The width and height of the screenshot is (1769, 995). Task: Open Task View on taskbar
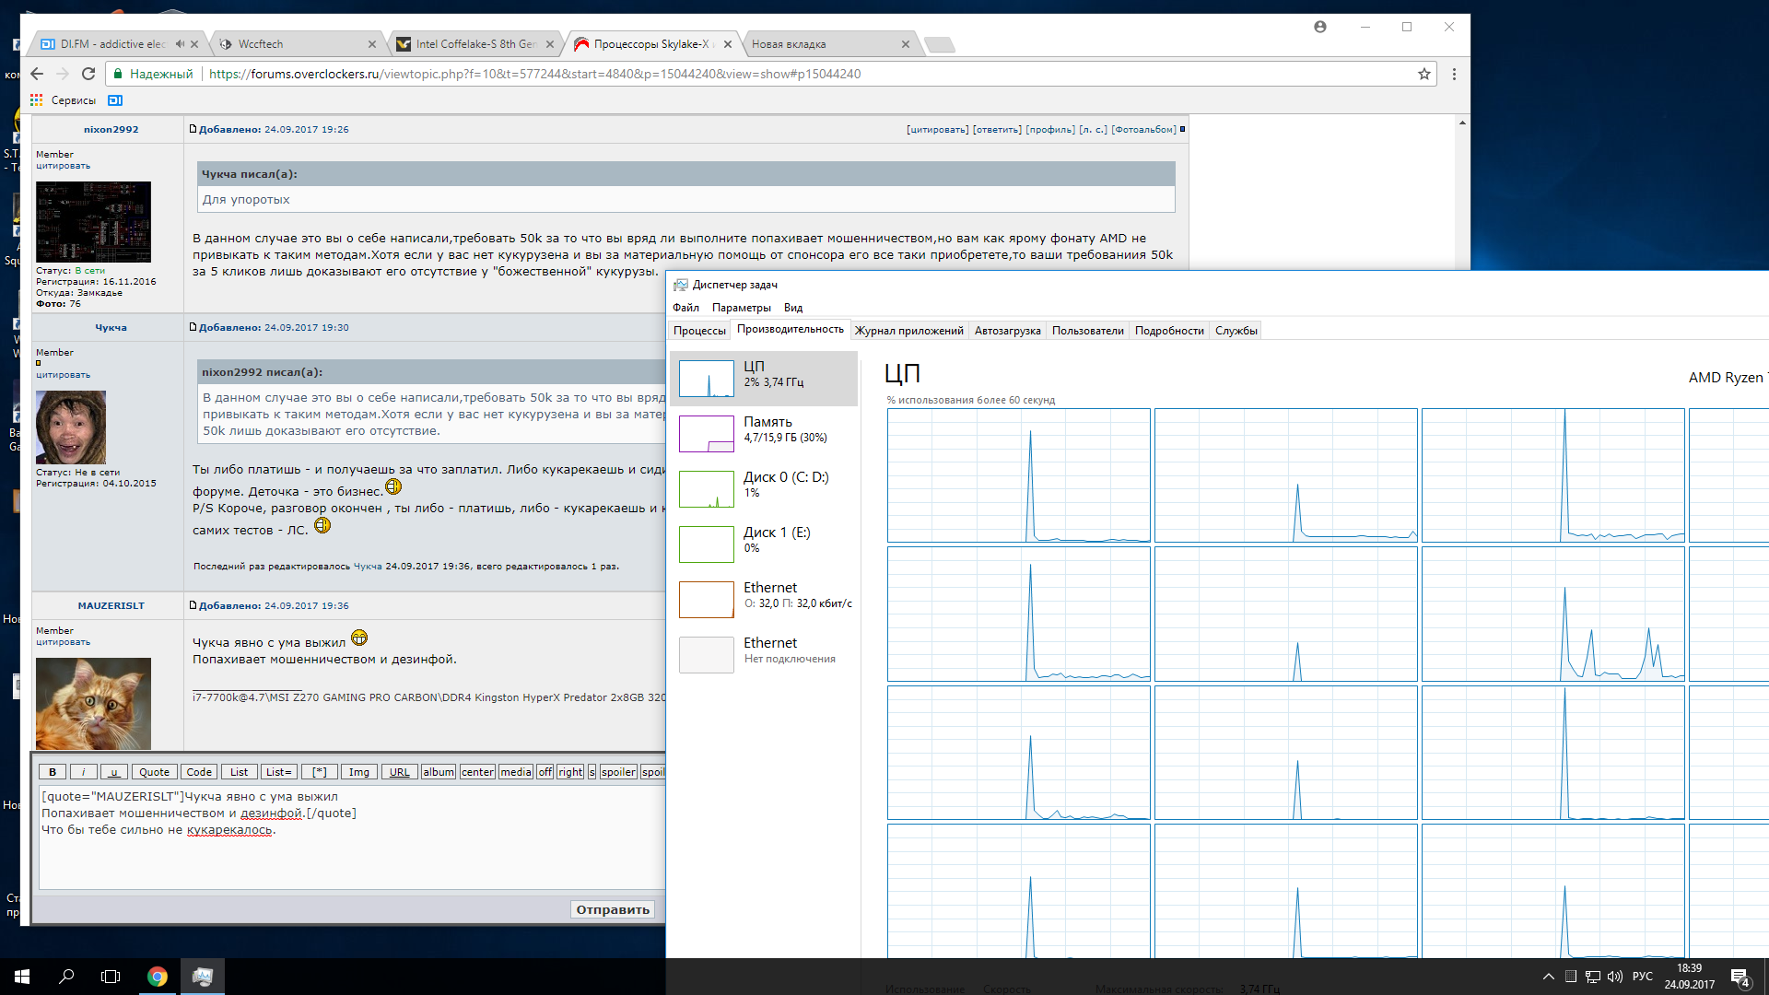pos(111,977)
